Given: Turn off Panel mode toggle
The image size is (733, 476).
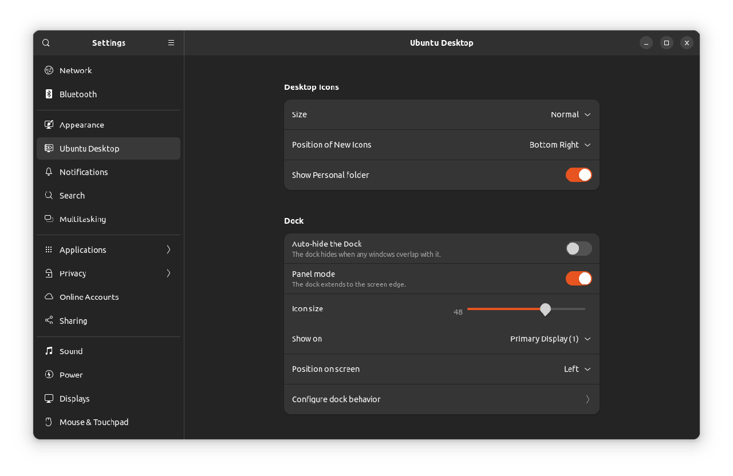Looking at the screenshot, I should [x=578, y=279].
